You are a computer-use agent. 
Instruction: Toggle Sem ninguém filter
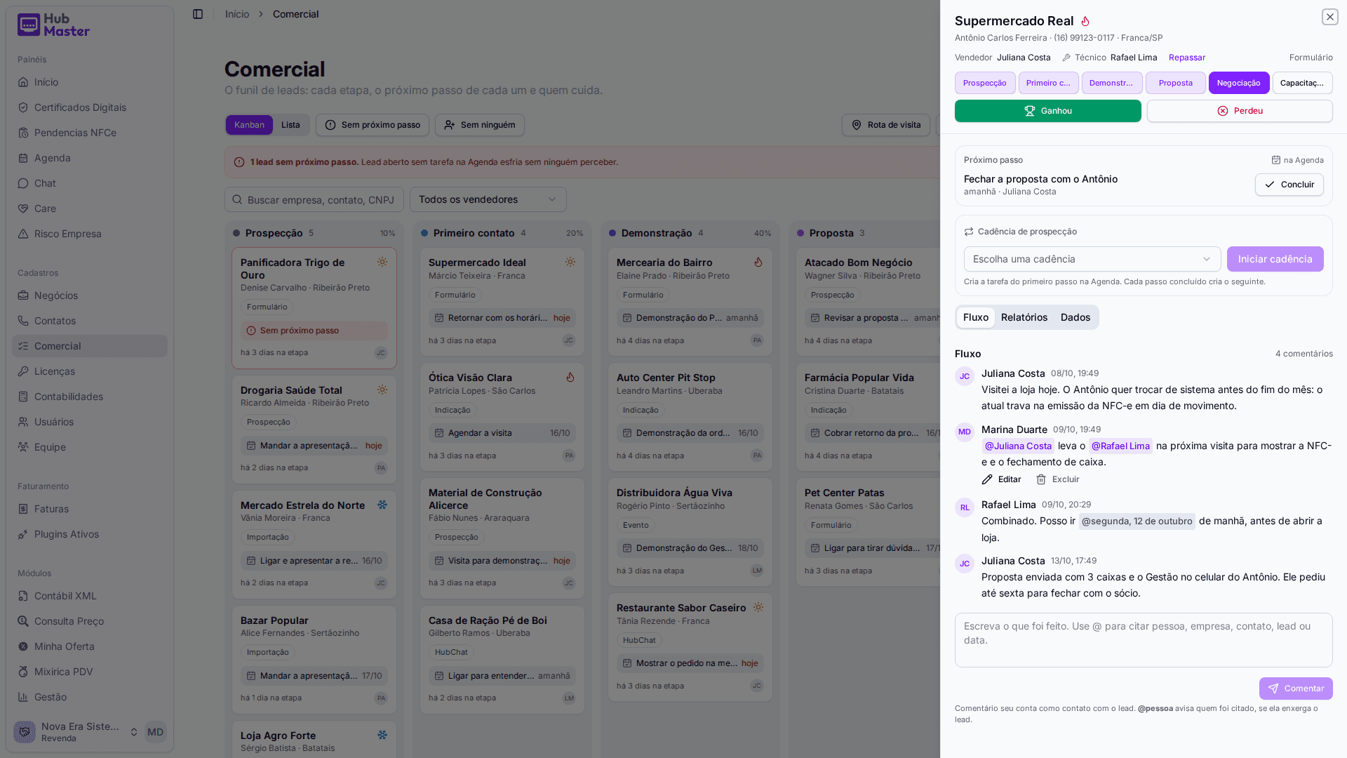(480, 125)
